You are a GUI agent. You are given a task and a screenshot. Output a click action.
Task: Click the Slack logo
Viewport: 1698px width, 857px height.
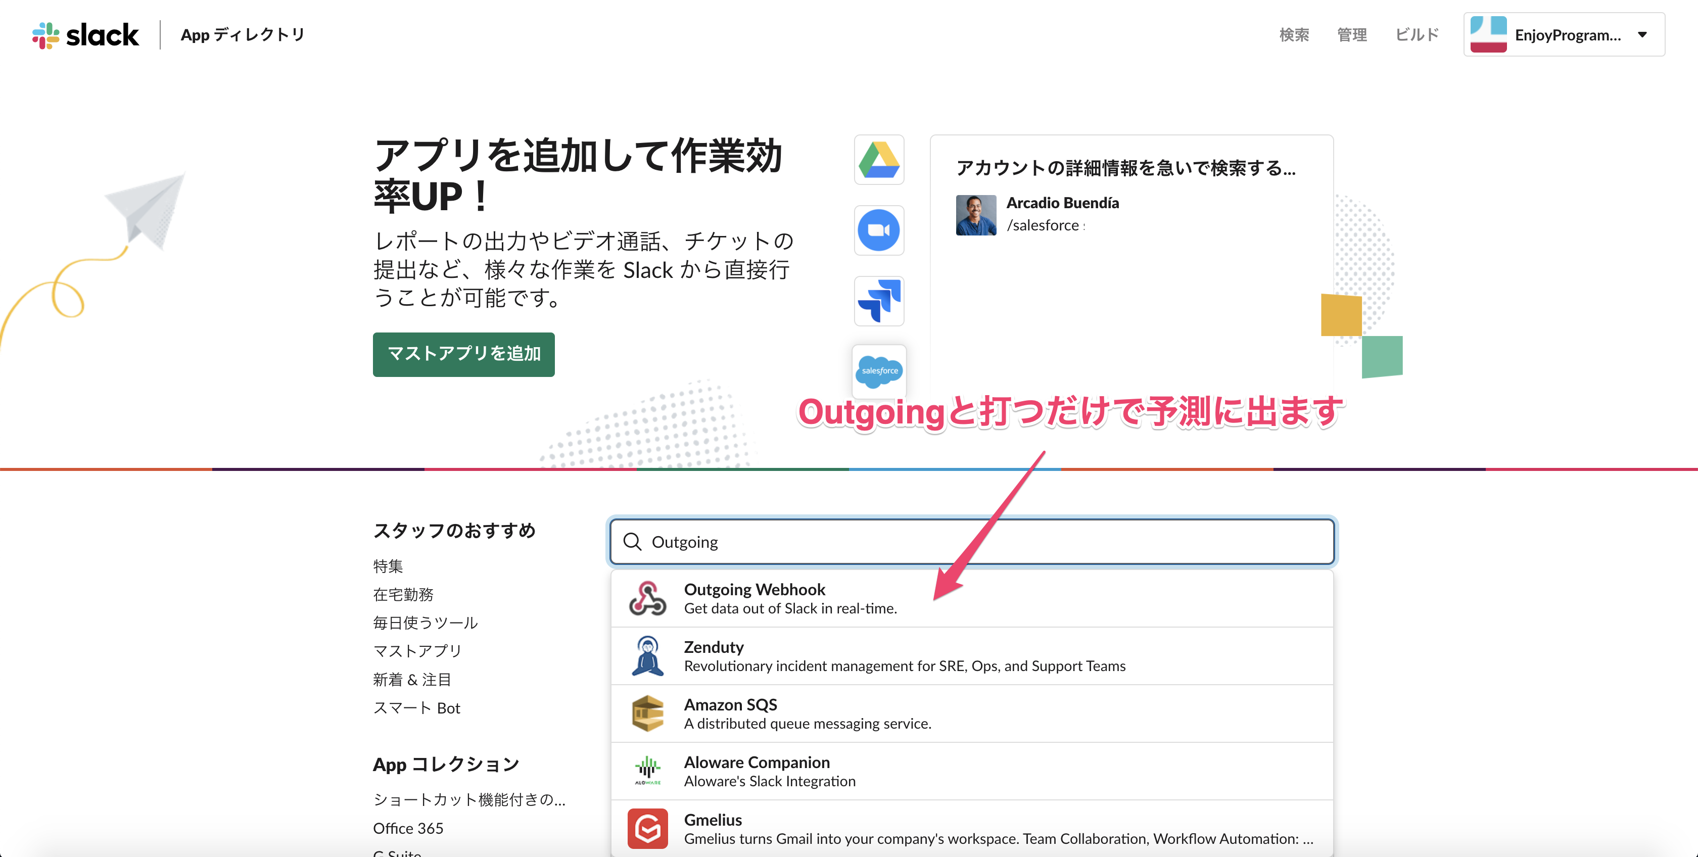coord(86,35)
